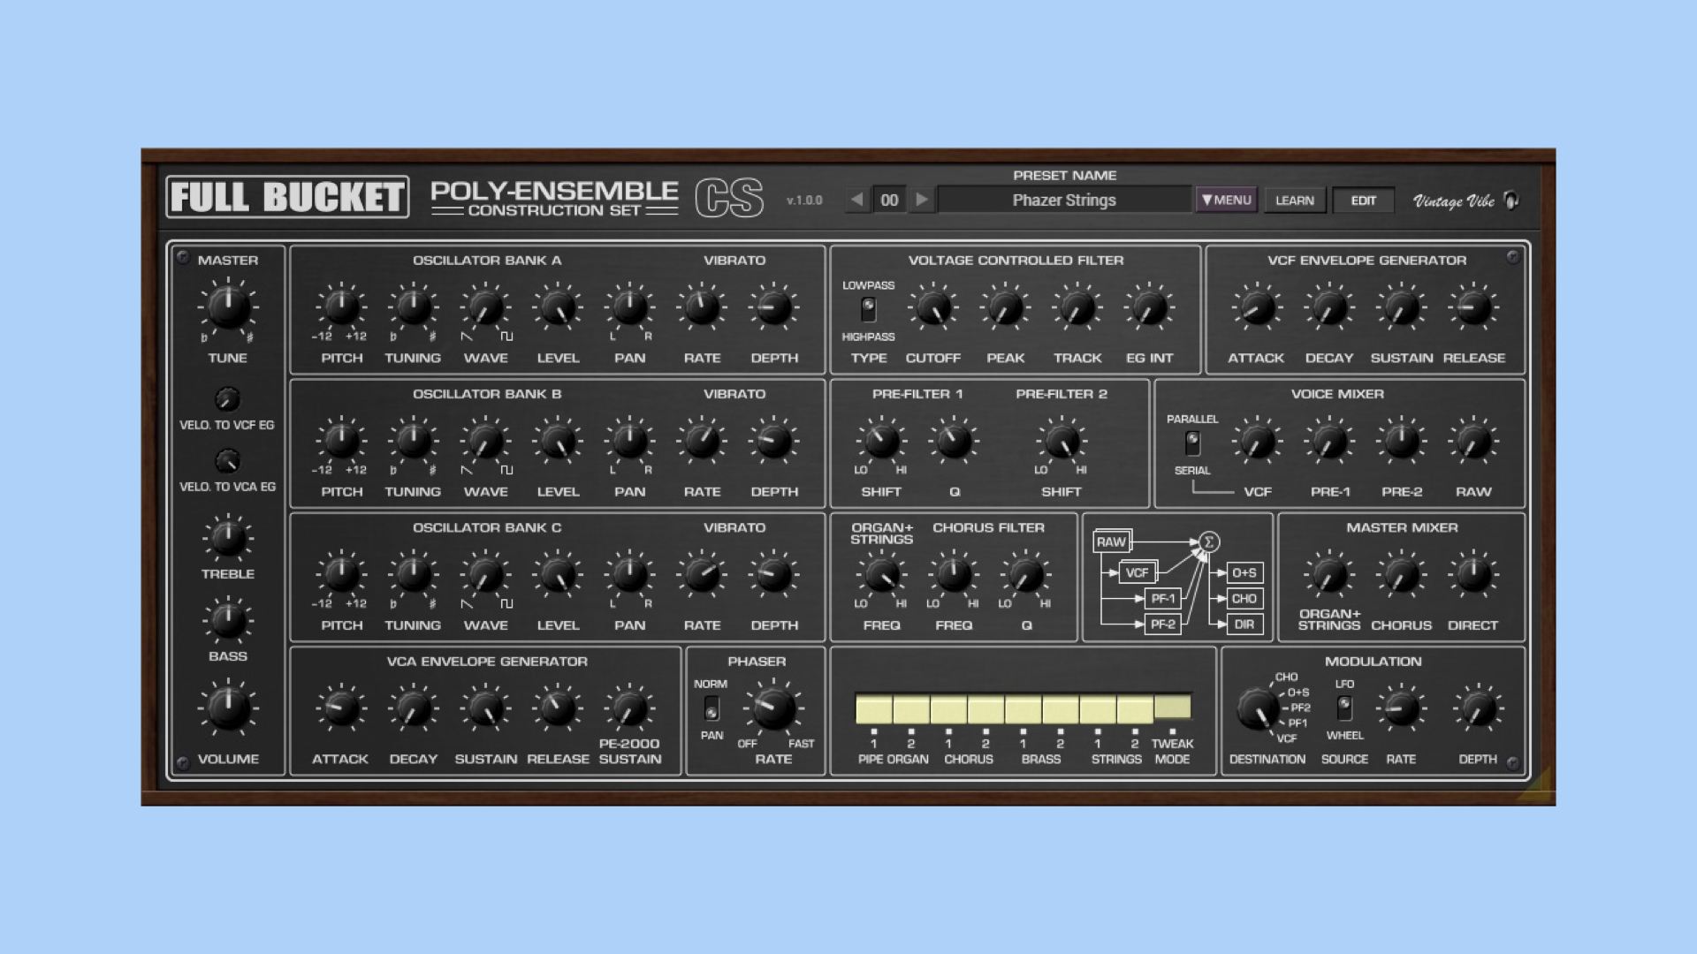
Task: Select the CHO output box in the diagram
Action: click(1244, 599)
